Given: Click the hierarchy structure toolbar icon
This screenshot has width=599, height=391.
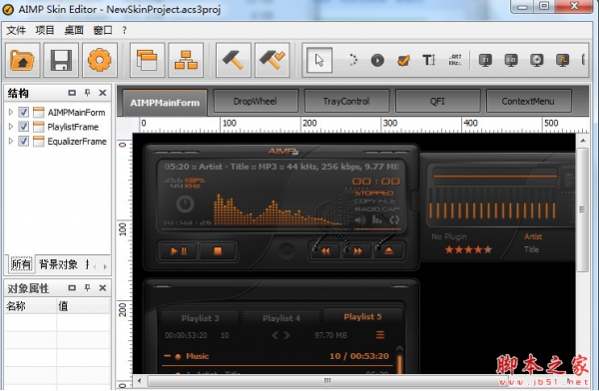Looking at the screenshot, I should tap(186, 60).
